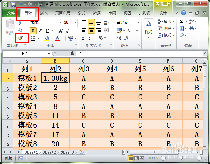This screenshot has width=210, height=164.
Task: Switch to Page Layout view in status bar
Action: coord(136,158)
